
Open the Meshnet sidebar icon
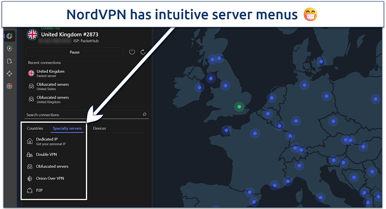coord(10,74)
